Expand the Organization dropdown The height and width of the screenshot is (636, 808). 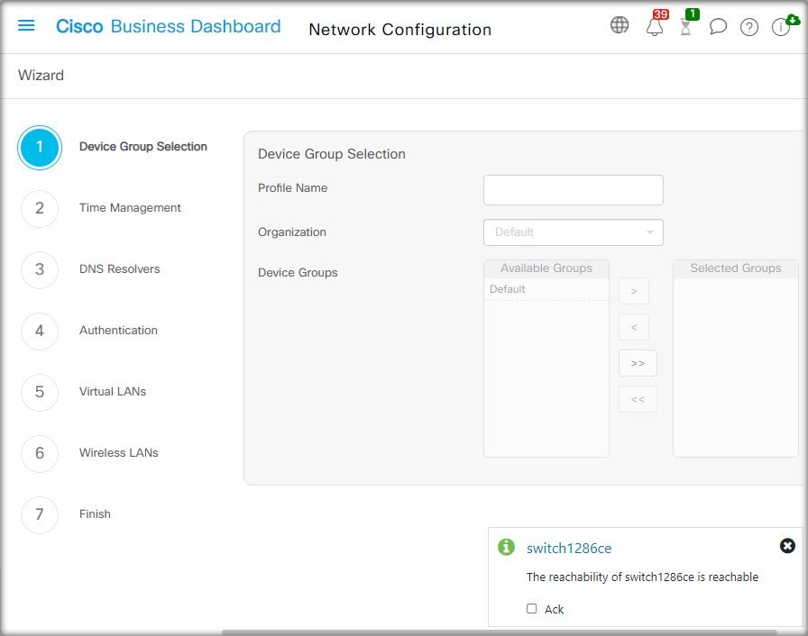(573, 232)
